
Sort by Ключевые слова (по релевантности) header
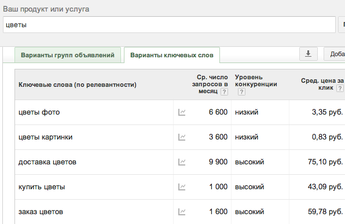pyautogui.click(x=78, y=85)
